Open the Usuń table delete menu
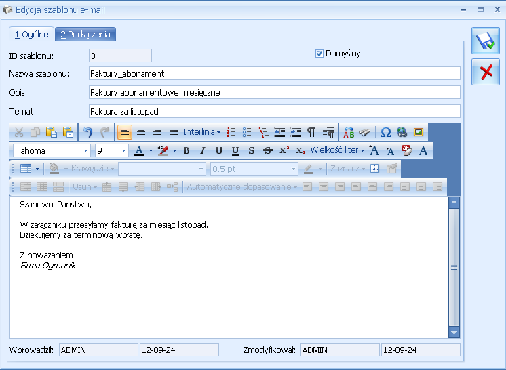The image size is (506, 370). click(85, 187)
